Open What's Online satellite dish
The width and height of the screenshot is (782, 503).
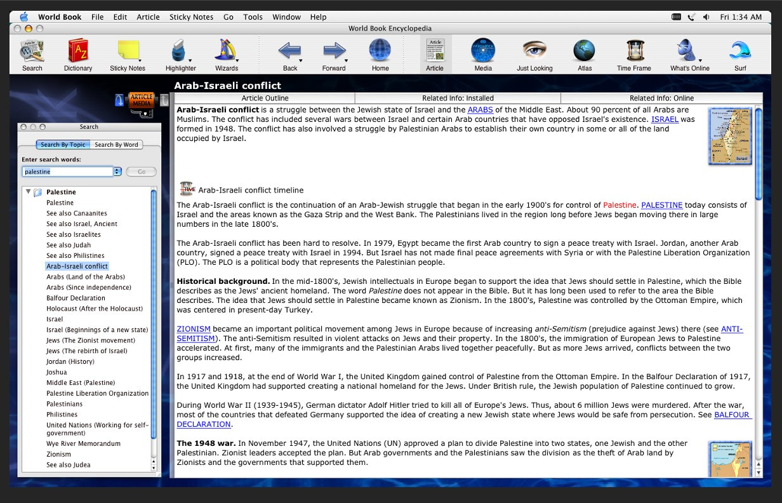[x=687, y=50]
